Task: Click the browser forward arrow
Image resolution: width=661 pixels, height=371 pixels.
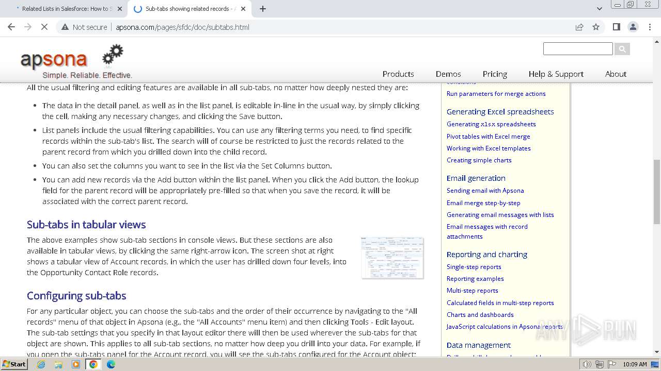Action: point(28,27)
